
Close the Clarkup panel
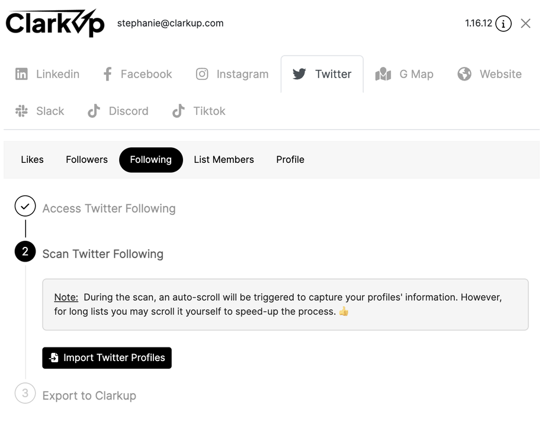click(x=525, y=24)
